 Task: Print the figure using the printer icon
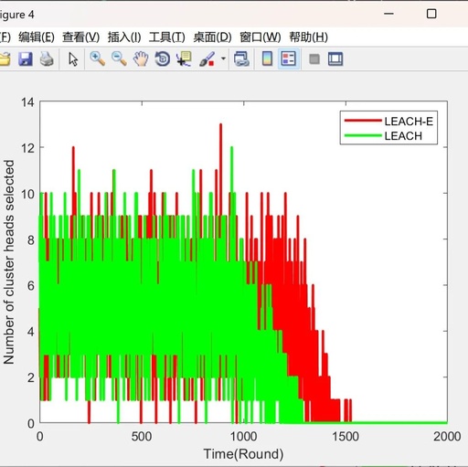click(x=47, y=58)
